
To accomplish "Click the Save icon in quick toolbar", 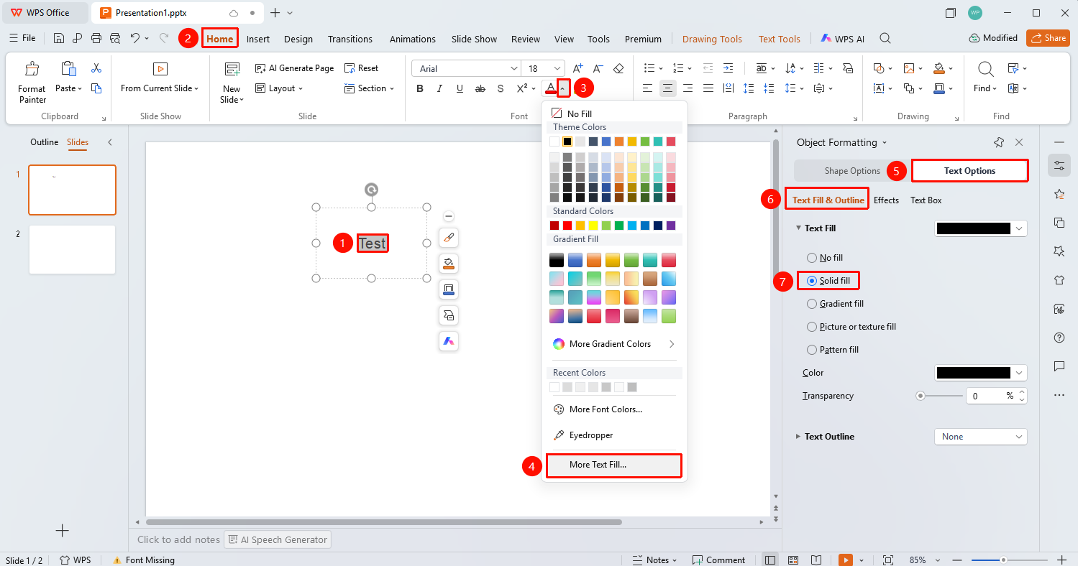I will (x=59, y=38).
